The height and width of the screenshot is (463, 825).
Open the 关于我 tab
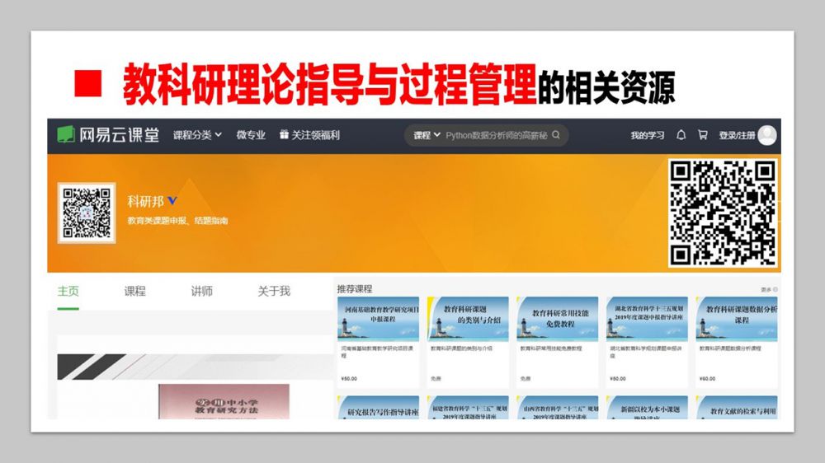(x=274, y=292)
